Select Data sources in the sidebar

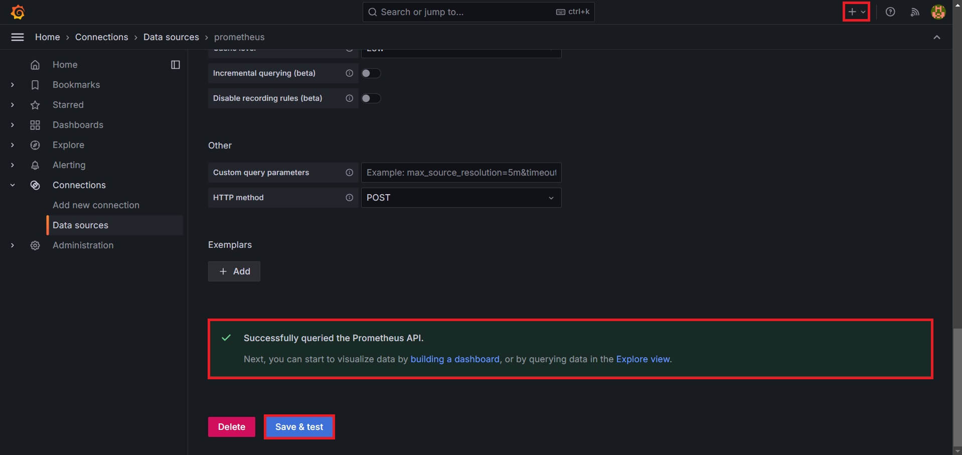pos(80,225)
